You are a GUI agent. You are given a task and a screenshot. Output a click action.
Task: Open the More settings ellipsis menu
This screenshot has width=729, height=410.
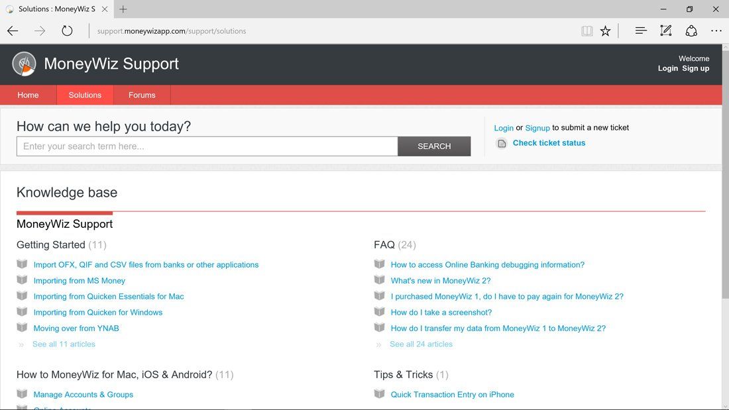coord(716,30)
